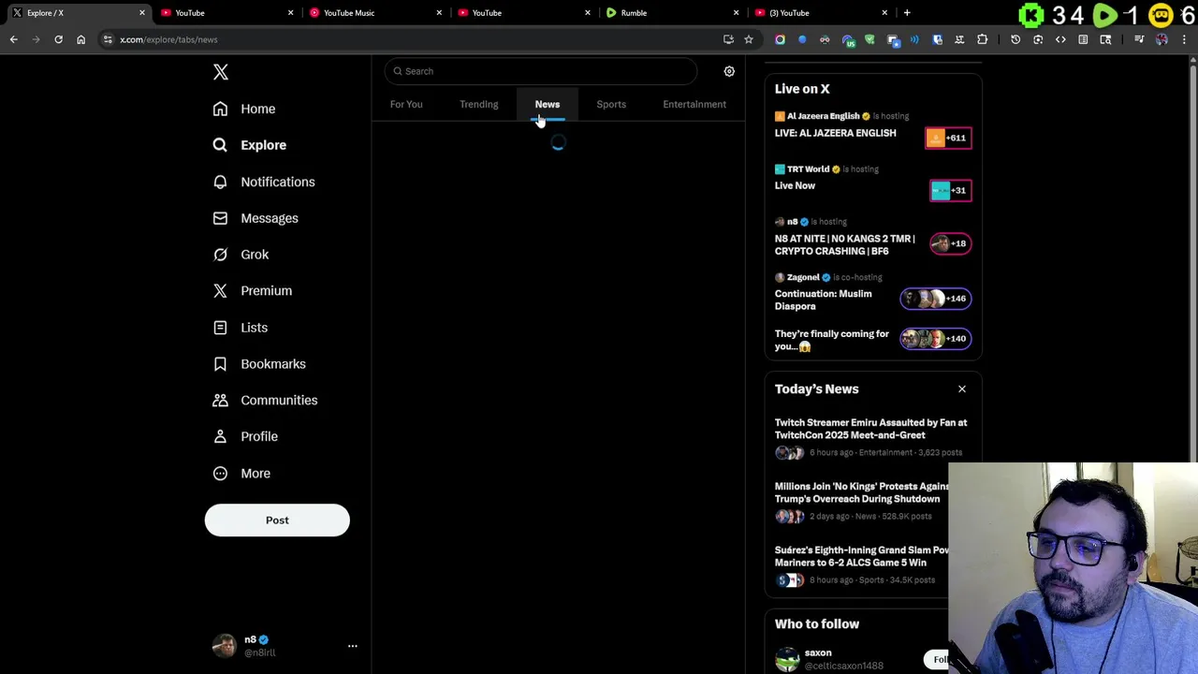Viewport: 1198px width, 674px height.
Task: Click the +140 listeners avatars badge
Action: 935,339
